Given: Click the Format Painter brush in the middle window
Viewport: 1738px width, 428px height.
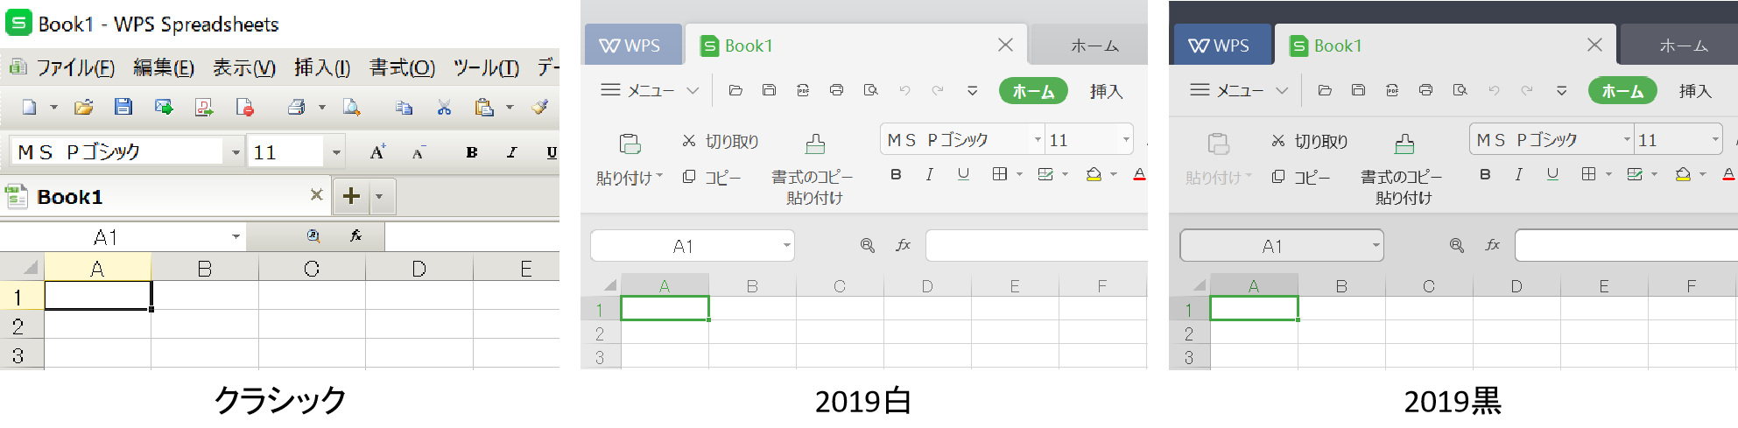Looking at the screenshot, I should point(815,144).
